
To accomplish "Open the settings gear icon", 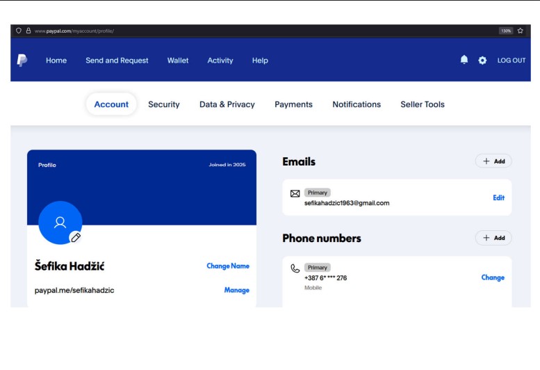I will [482, 61].
